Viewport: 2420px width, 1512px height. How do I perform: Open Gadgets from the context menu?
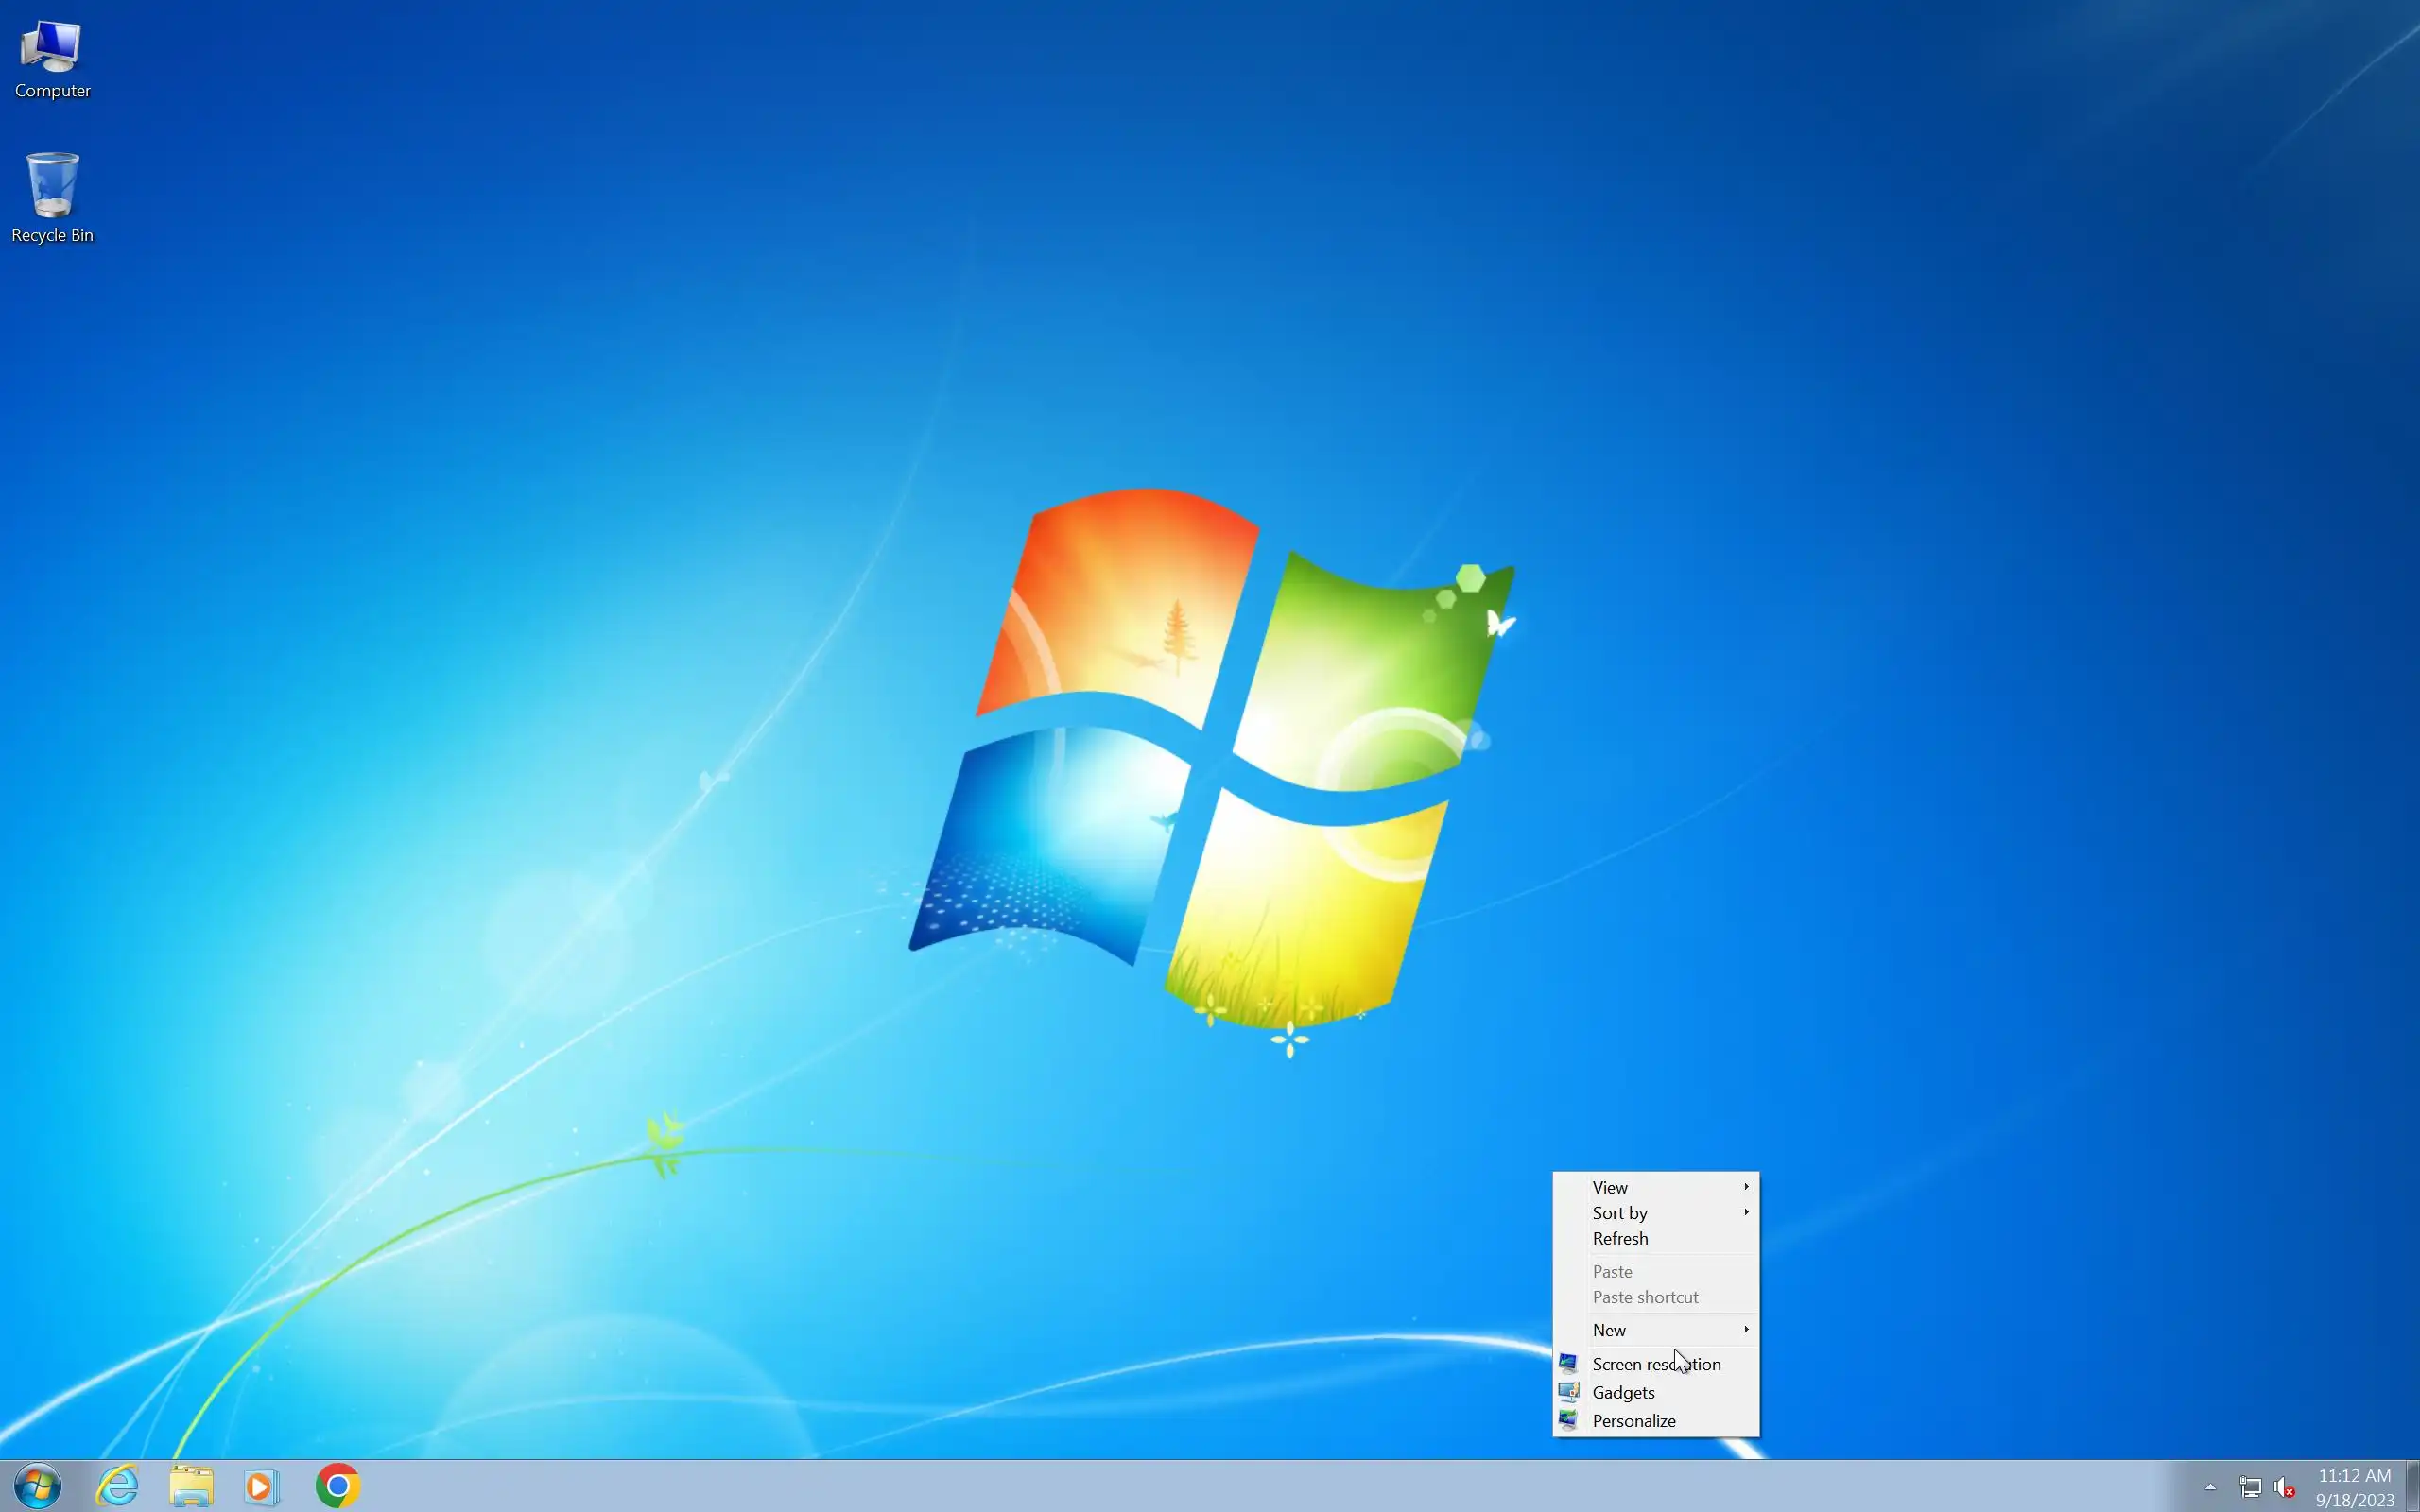point(1624,1393)
